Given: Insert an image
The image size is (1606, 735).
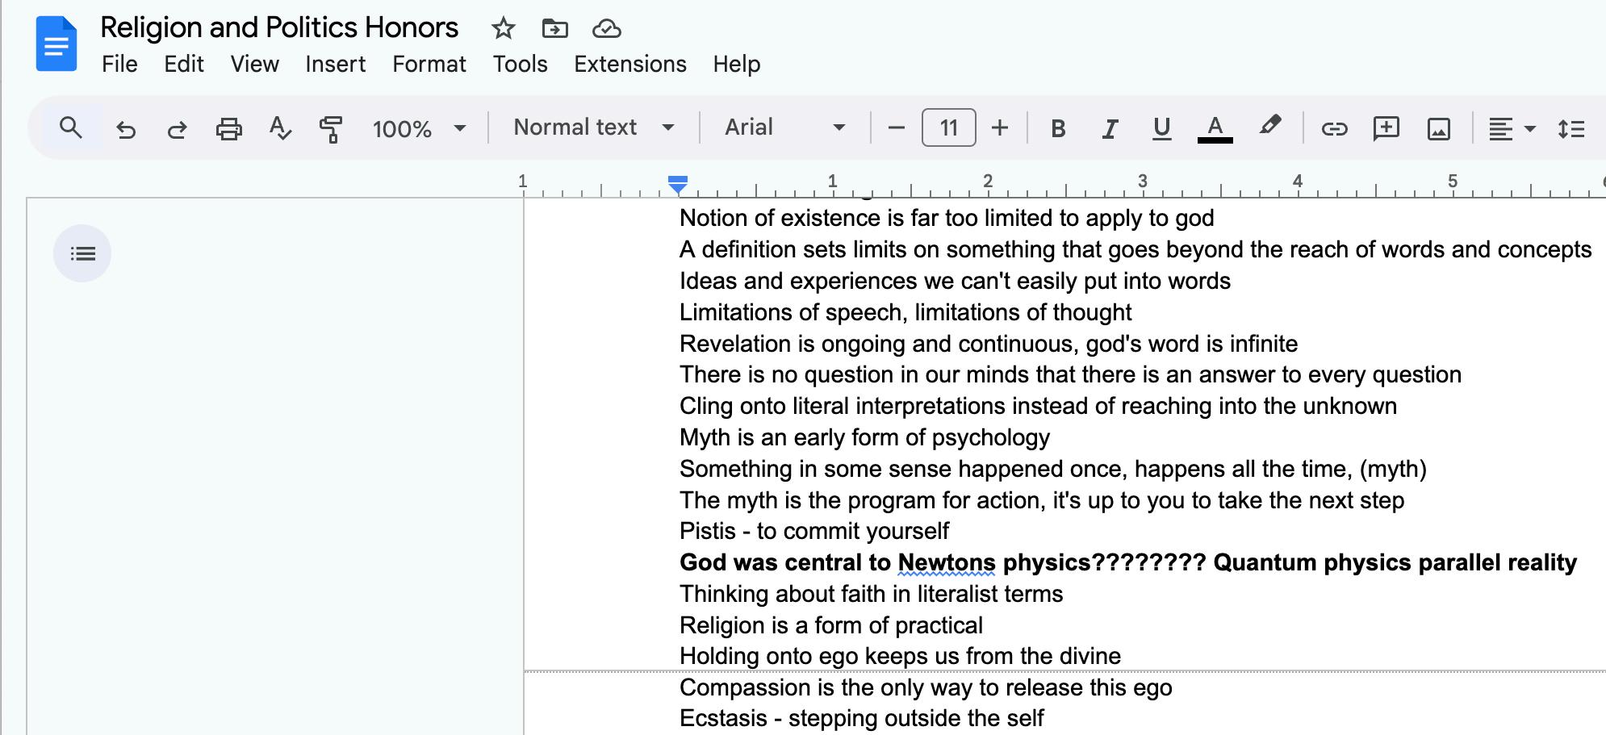Looking at the screenshot, I should pyautogui.click(x=1438, y=128).
